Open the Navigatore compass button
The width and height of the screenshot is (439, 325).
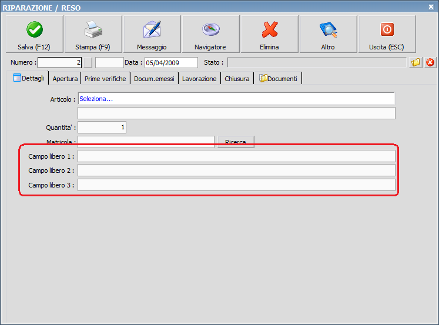(x=211, y=34)
